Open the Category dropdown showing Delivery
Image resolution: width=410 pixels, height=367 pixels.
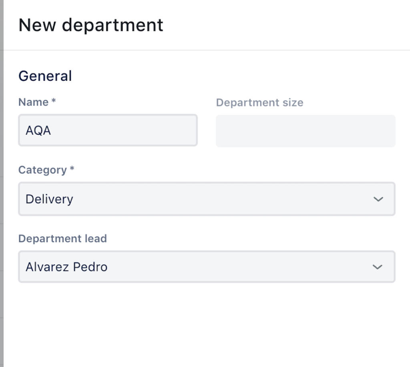[207, 199]
